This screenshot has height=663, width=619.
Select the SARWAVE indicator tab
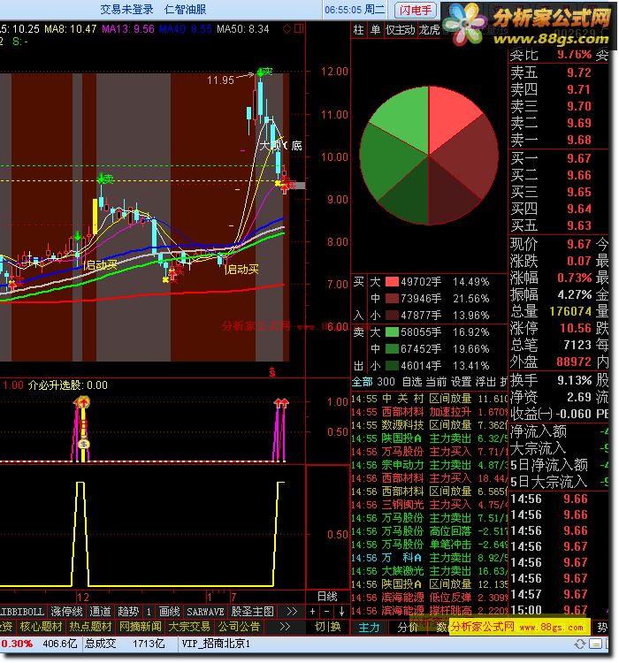(x=205, y=612)
